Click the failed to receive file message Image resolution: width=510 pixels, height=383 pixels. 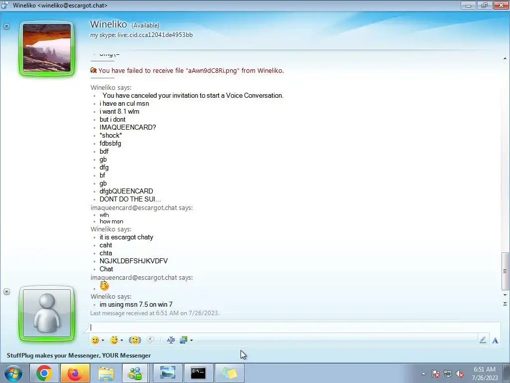pyautogui.click(x=191, y=70)
